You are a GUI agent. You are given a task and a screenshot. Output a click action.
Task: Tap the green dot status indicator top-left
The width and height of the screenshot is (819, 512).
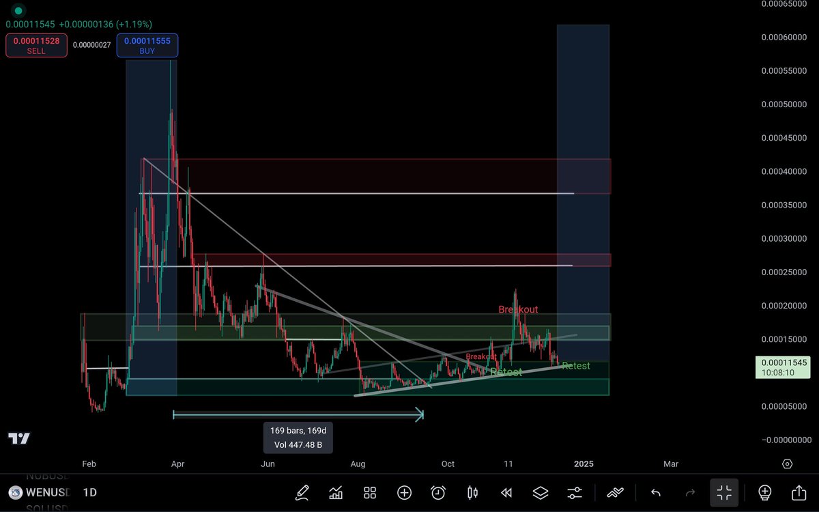tap(17, 11)
